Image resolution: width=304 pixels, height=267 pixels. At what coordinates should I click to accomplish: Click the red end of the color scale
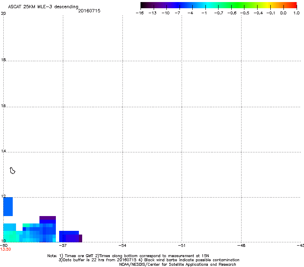pyautogui.click(x=293, y=5)
